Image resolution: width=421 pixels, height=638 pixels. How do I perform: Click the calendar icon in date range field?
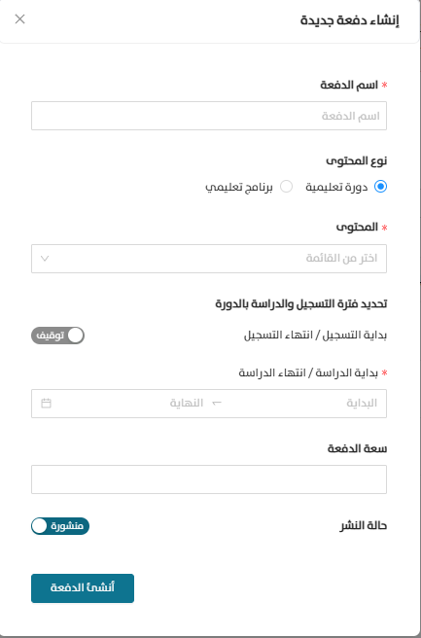[x=46, y=404]
